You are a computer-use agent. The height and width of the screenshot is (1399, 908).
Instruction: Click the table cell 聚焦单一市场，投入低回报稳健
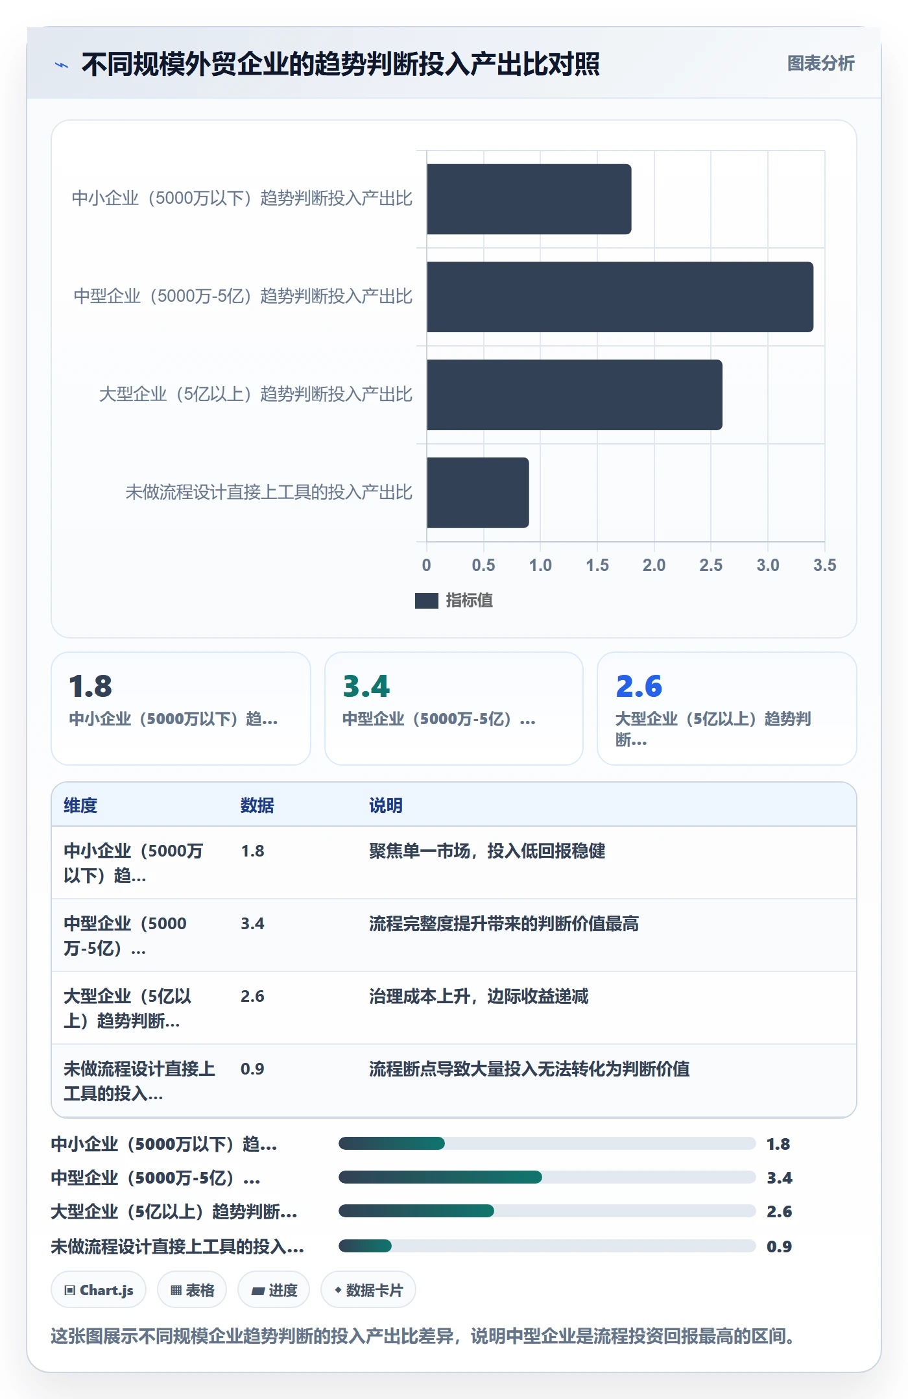(487, 851)
